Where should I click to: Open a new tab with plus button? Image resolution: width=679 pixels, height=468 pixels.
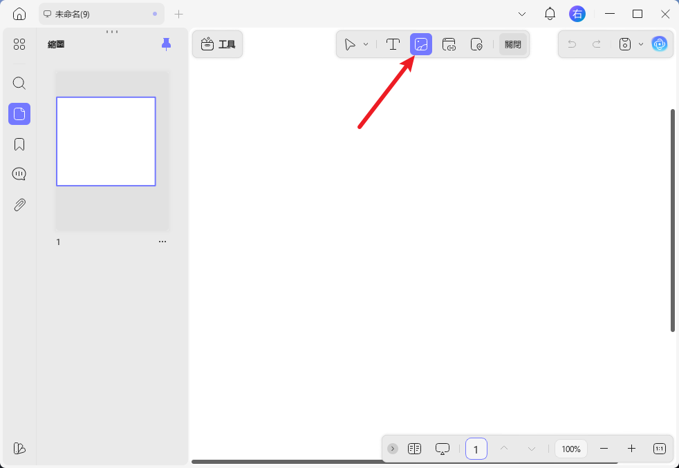(178, 14)
